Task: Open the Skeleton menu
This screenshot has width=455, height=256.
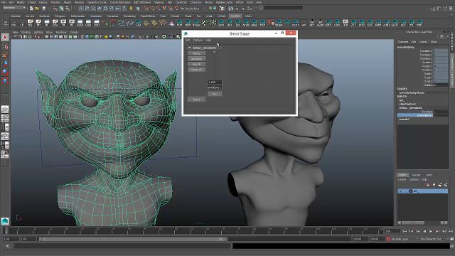Action: click(x=159, y=2)
